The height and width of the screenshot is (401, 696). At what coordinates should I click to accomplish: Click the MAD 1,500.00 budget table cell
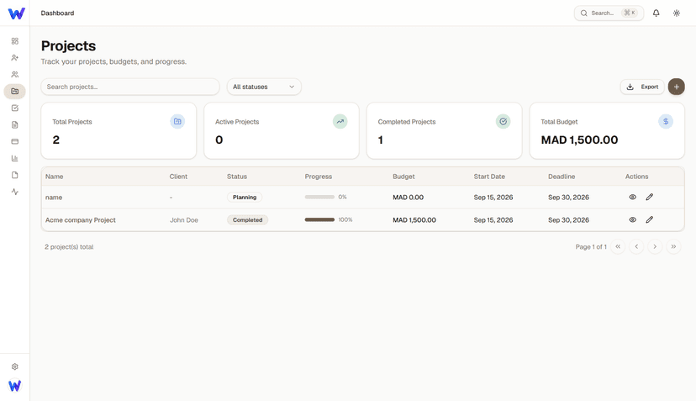[x=414, y=219]
